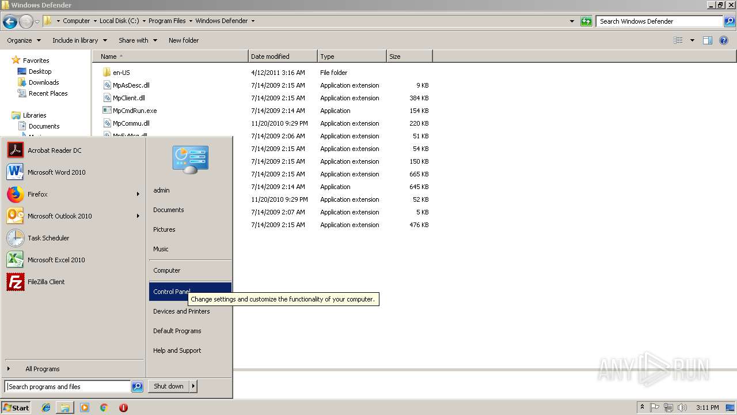This screenshot has width=737, height=415.
Task: Expand Outlook 2010 jump list arrow
Action: click(x=138, y=216)
